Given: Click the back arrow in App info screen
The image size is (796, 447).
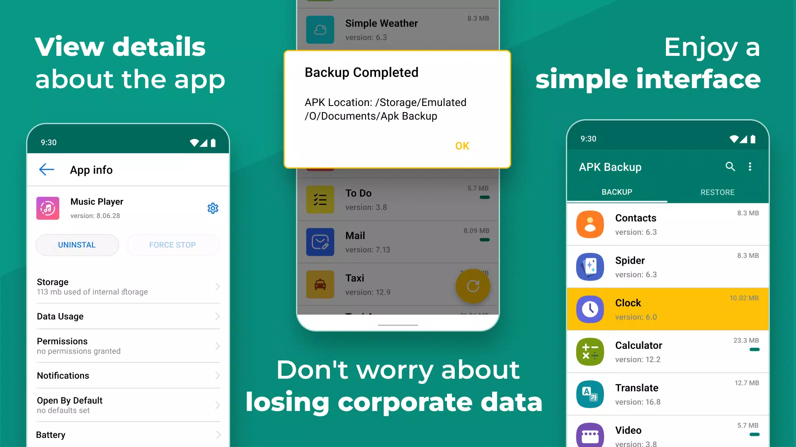Looking at the screenshot, I should 46,169.
